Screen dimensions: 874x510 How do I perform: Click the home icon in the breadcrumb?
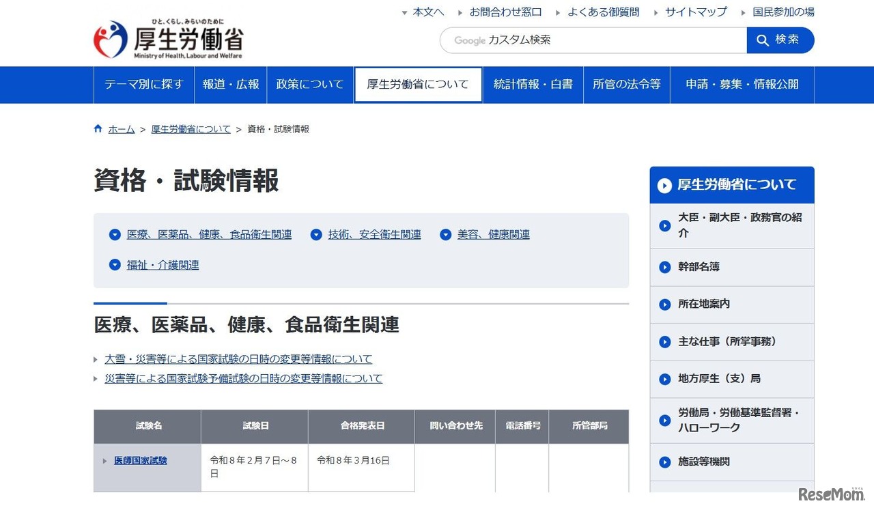coord(98,128)
